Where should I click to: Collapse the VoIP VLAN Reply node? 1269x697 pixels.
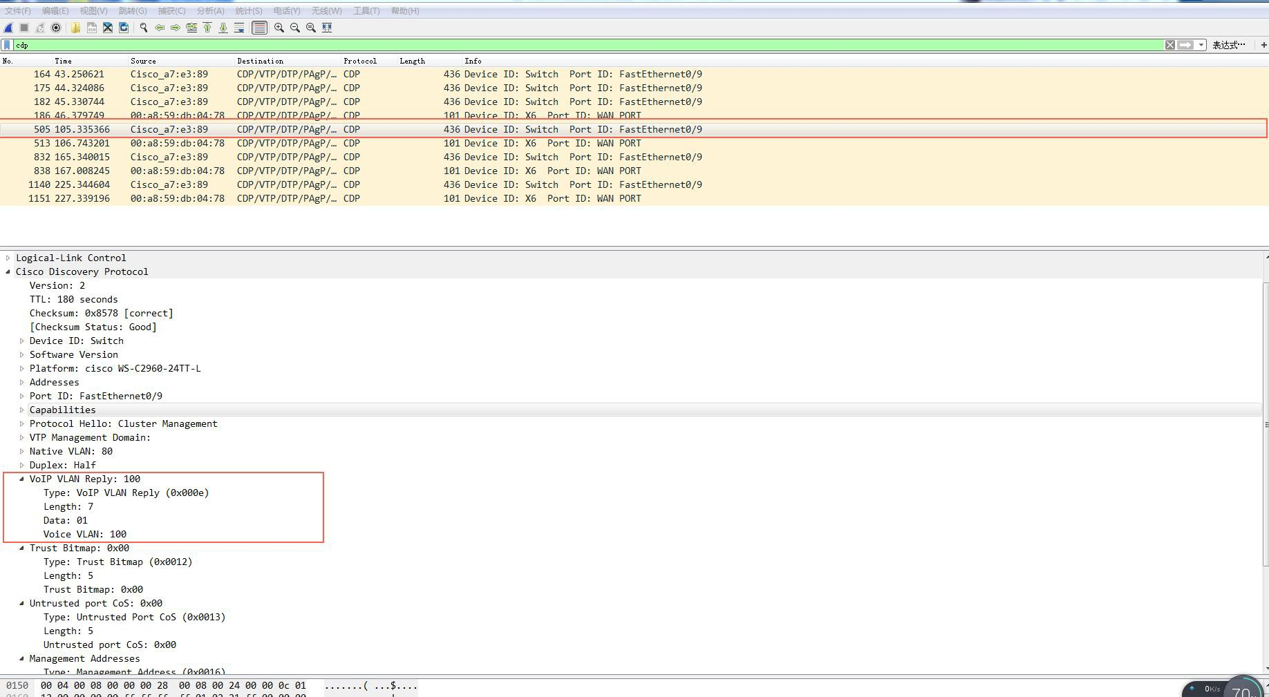pyautogui.click(x=22, y=479)
